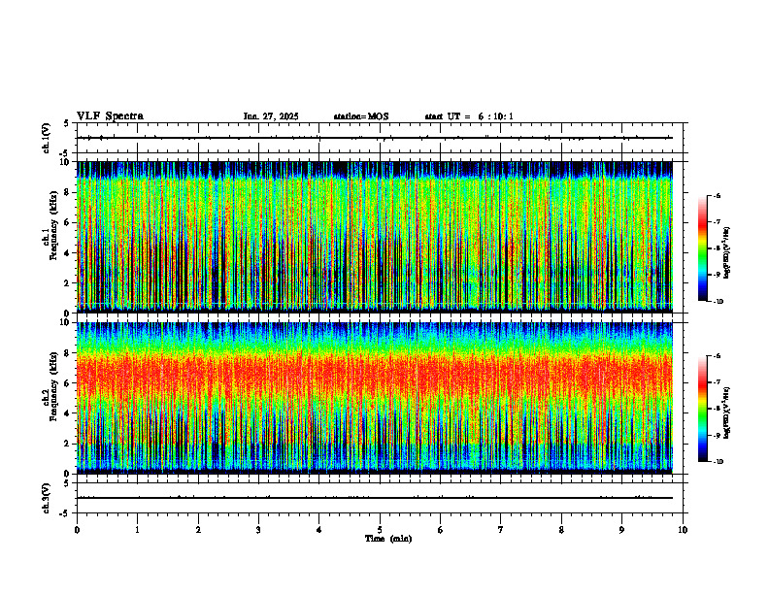Click the "Time (min)" axis label
This screenshot has width=769, height=594.
click(388, 539)
